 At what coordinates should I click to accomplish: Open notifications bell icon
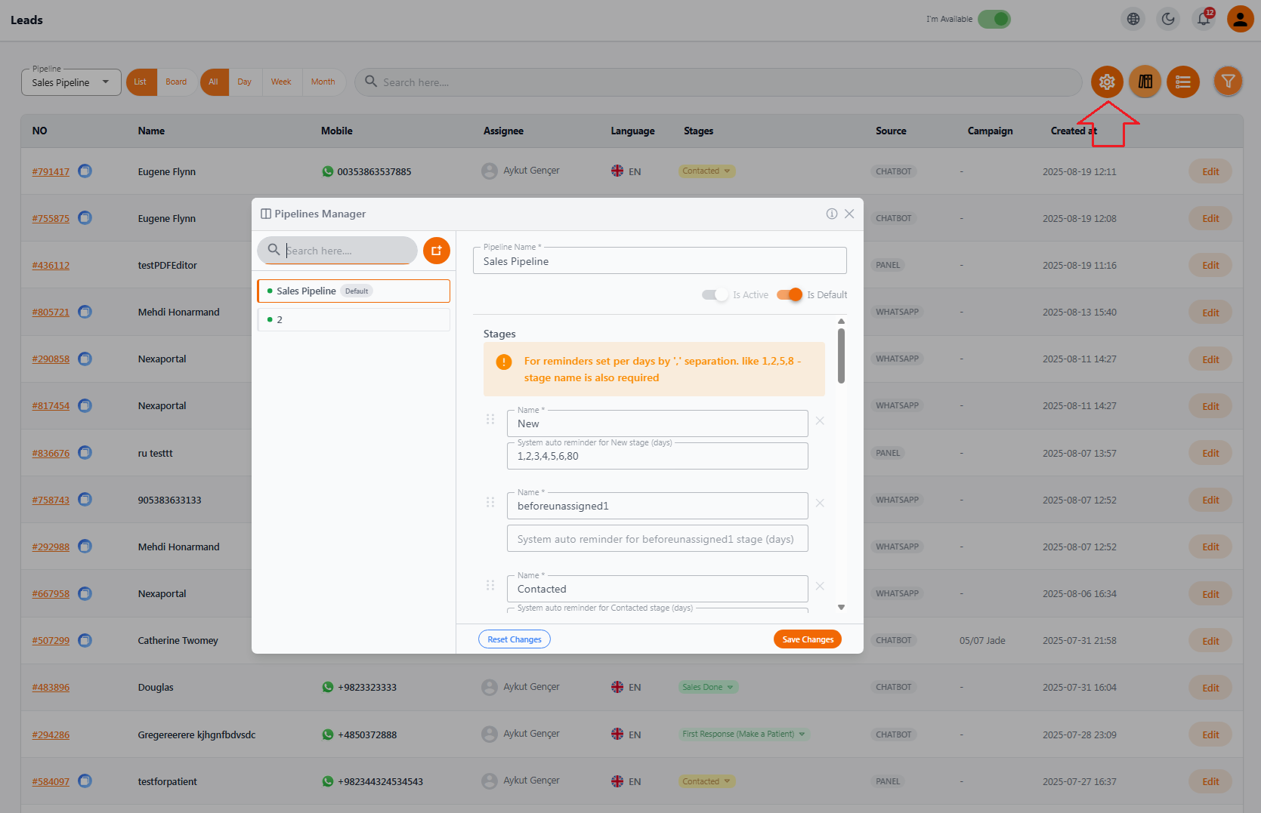point(1204,19)
